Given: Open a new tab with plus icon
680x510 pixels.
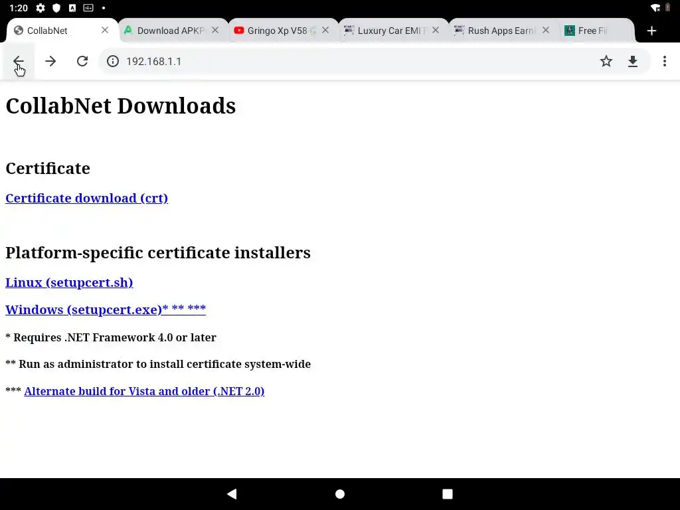Looking at the screenshot, I should click(x=651, y=31).
